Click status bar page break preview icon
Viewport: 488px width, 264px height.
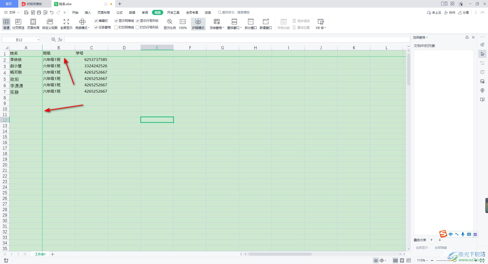(x=409, y=260)
